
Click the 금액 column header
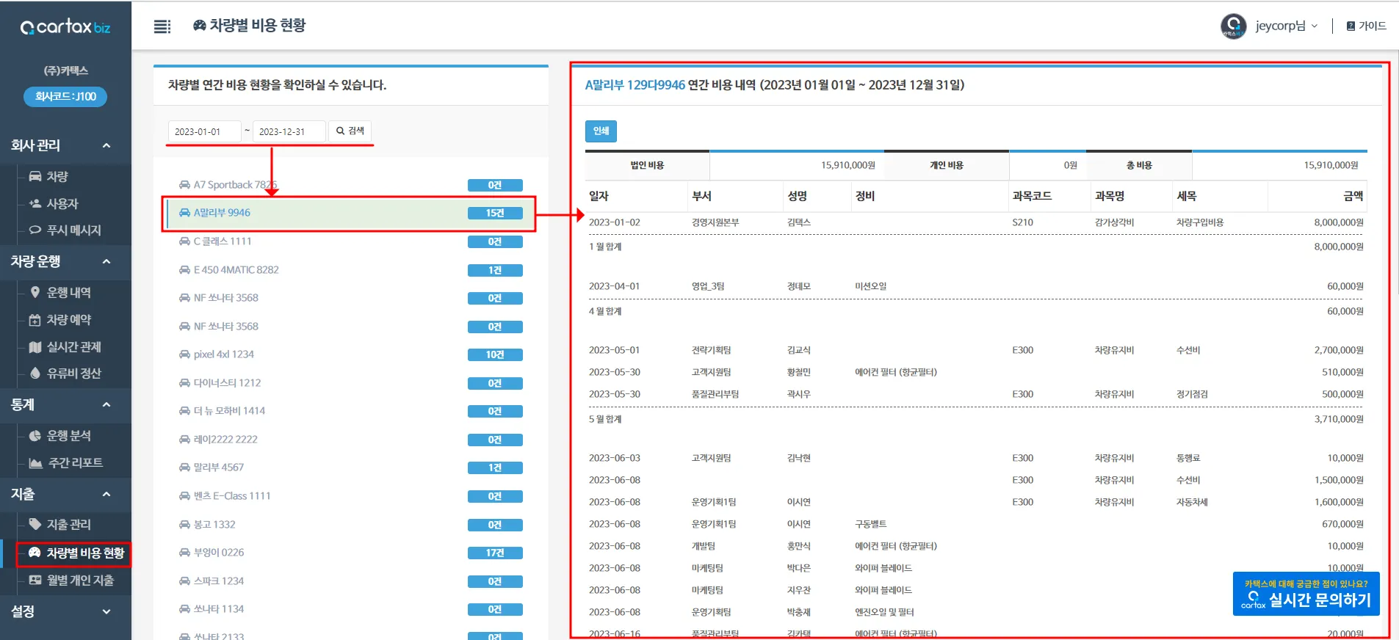1353,196
